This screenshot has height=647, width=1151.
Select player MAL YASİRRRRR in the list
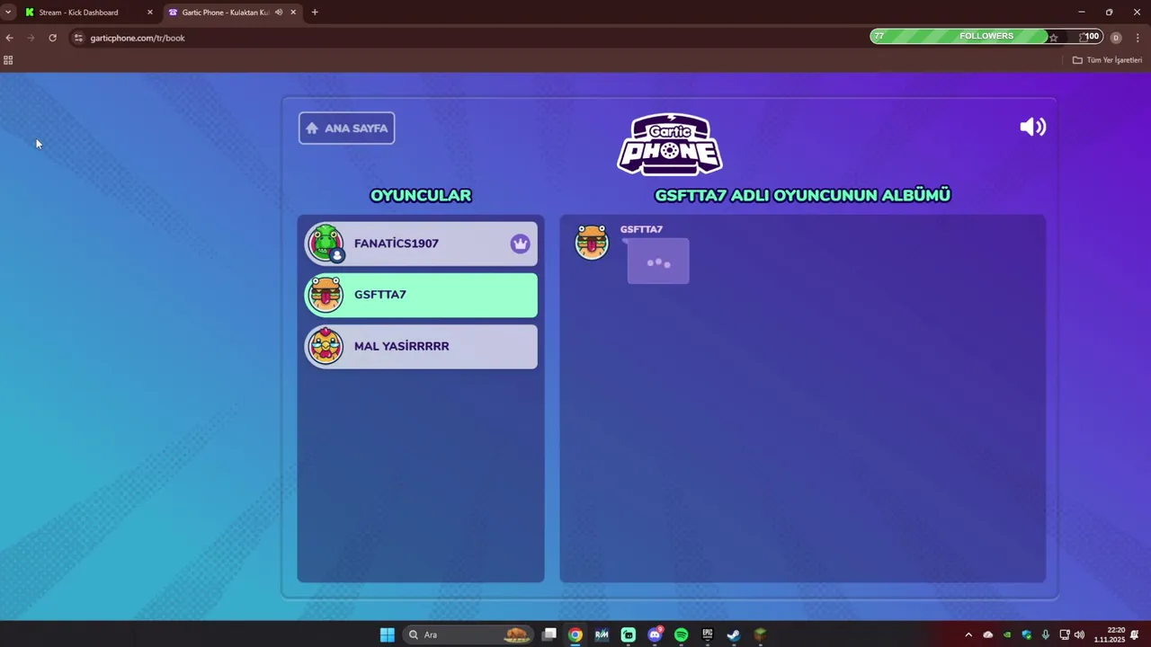(421, 346)
